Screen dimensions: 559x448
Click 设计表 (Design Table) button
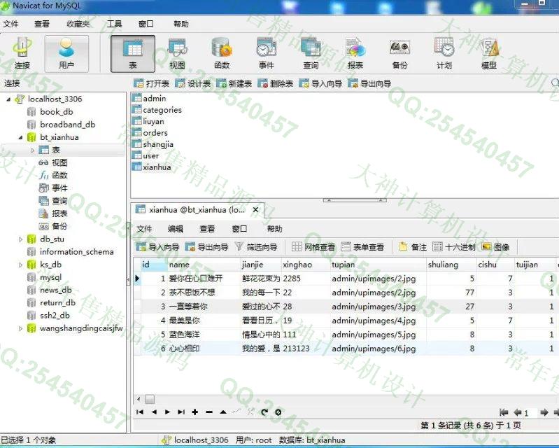pos(193,83)
